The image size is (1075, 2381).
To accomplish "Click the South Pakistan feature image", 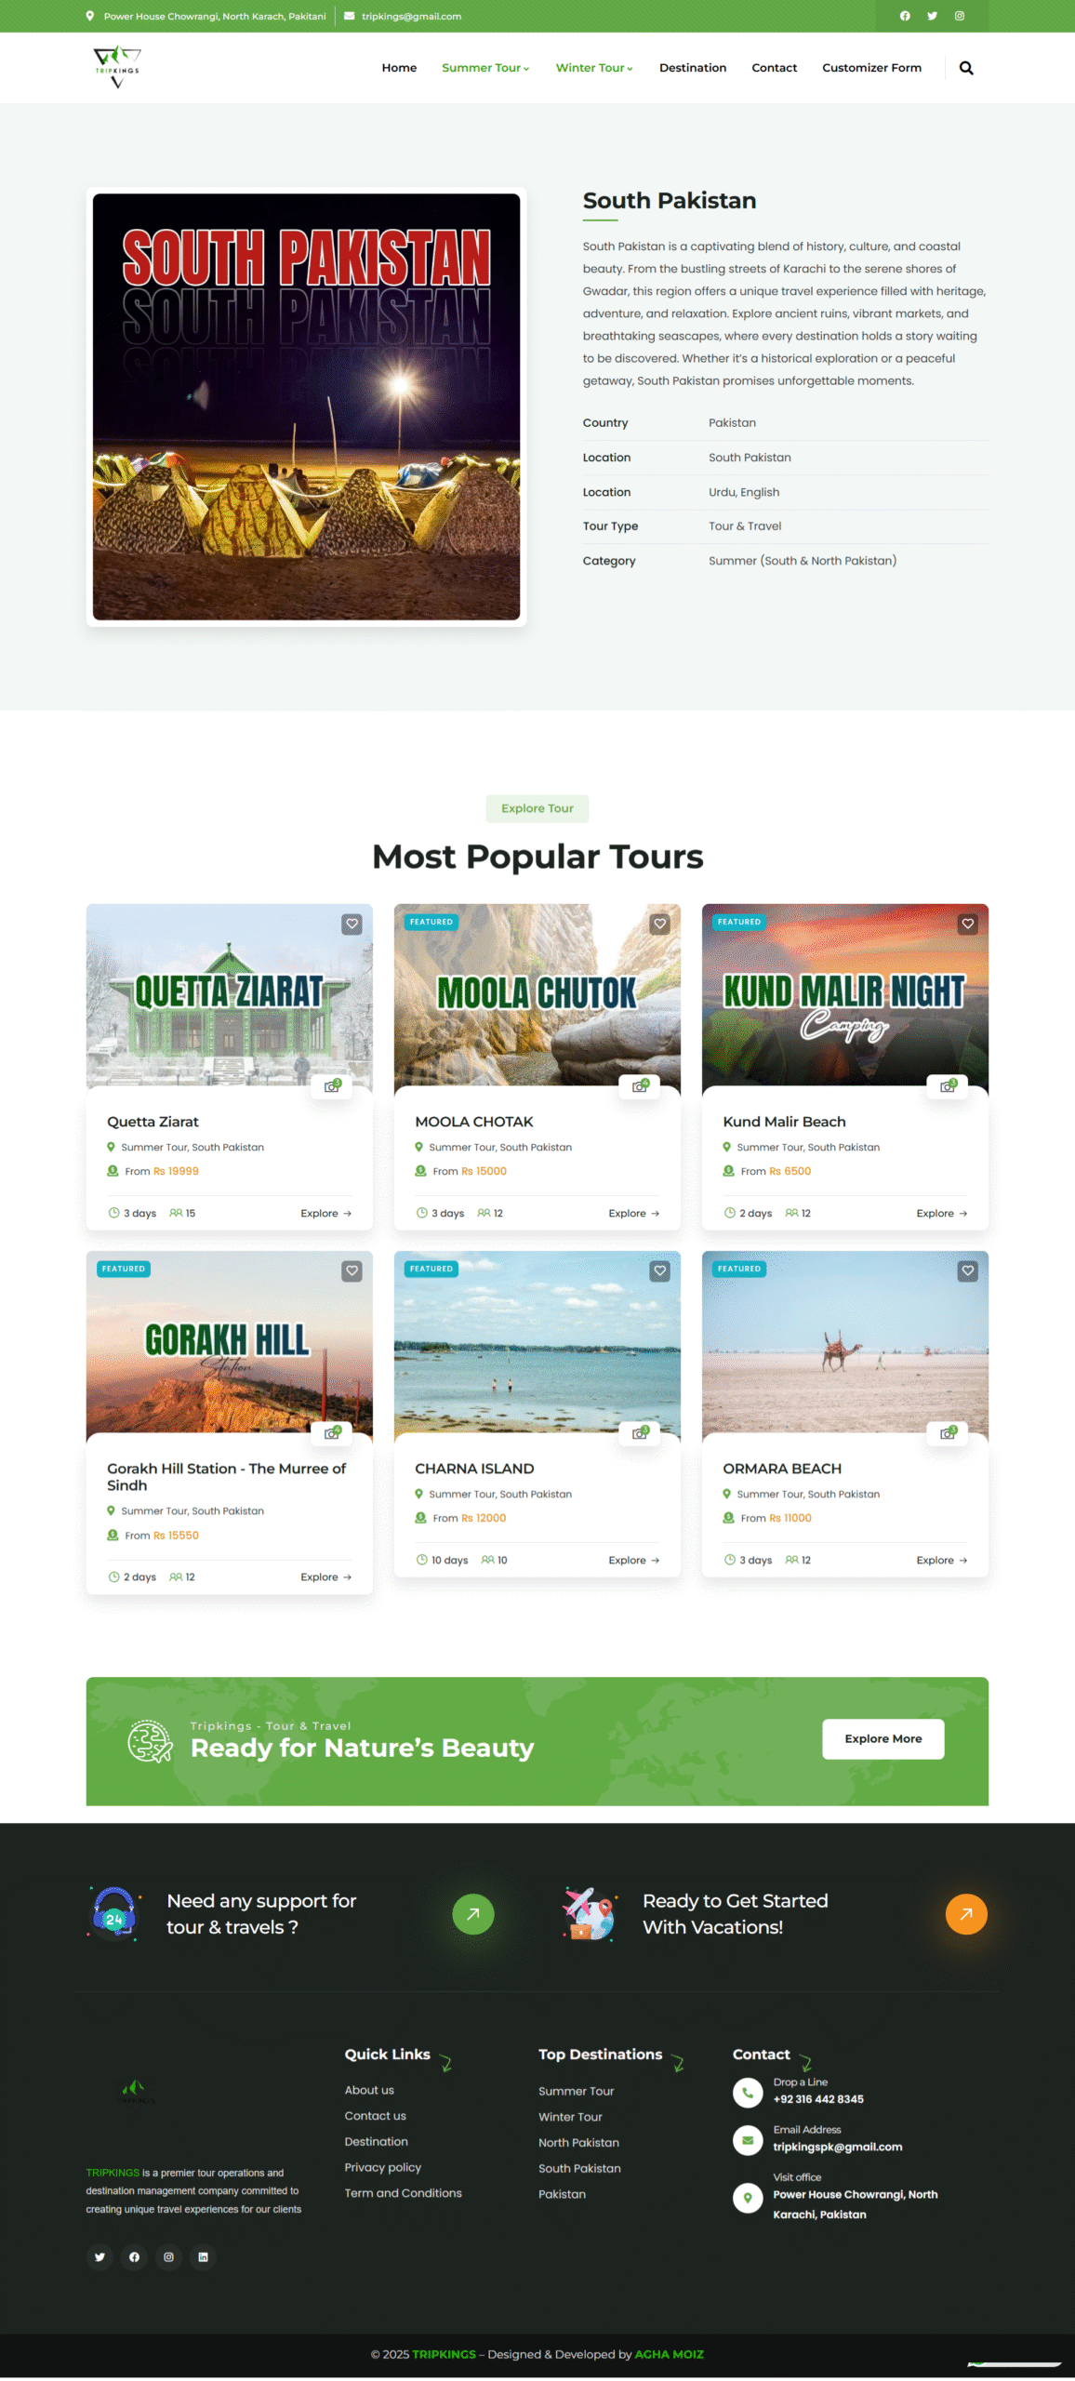I will tap(306, 406).
